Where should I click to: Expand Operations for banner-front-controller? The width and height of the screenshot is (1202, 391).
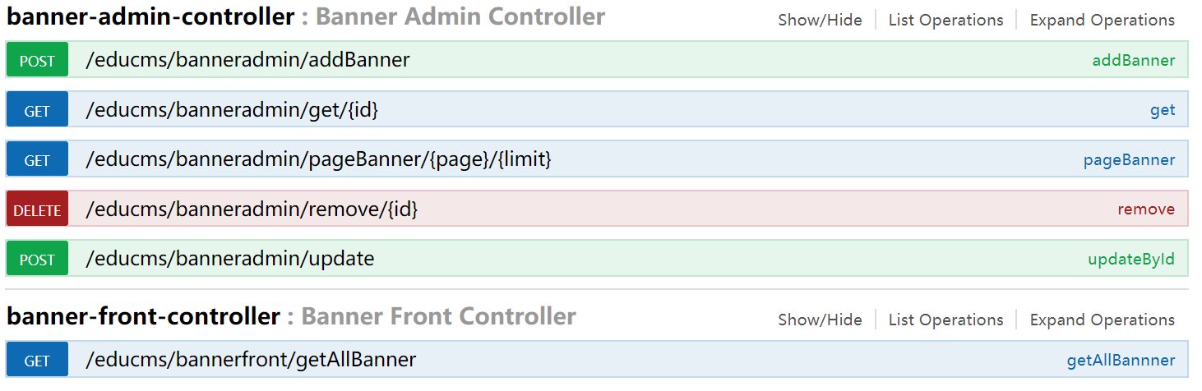pos(1102,320)
